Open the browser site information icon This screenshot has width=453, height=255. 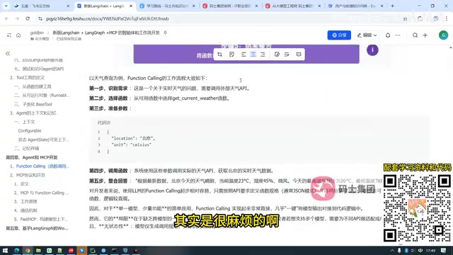click(40, 18)
